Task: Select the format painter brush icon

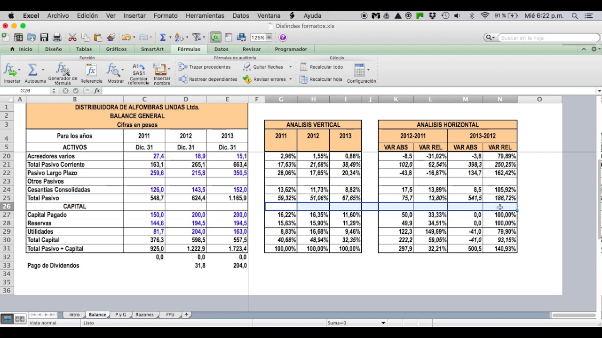Action: coord(111,37)
